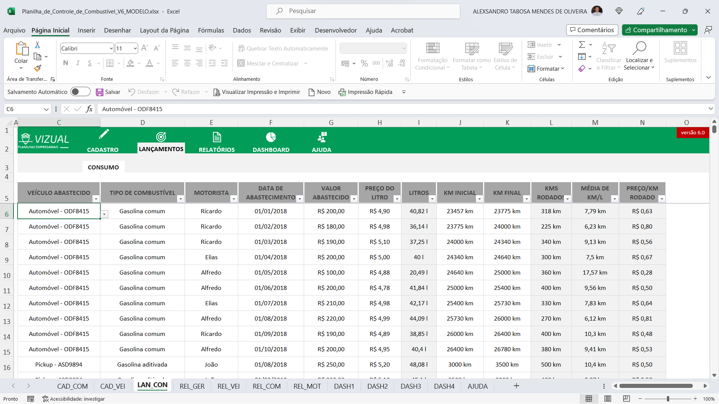Toggle italic formatting with the I button
This screenshot has width=719, height=404.
pyautogui.click(x=78, y=63)
